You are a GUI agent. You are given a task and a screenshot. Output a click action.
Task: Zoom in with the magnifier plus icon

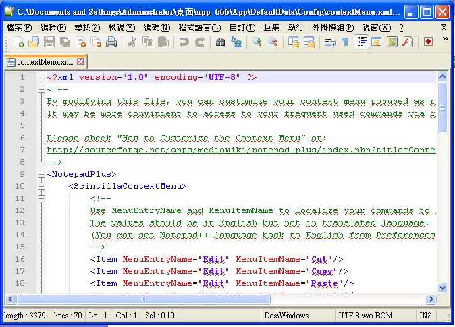[x=257, y=42]
